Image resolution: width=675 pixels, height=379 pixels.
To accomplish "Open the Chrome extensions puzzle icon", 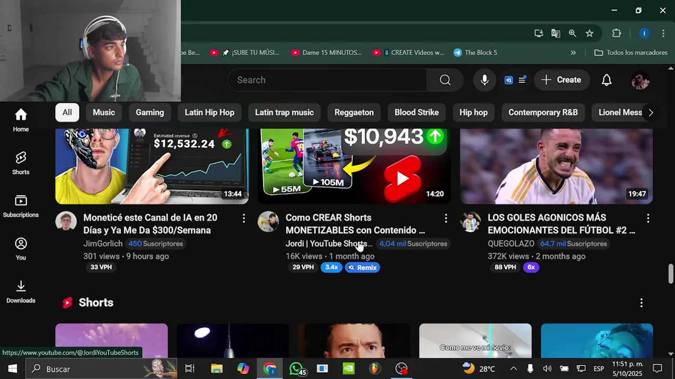I will pyautogui.click(x=616, y=33).
